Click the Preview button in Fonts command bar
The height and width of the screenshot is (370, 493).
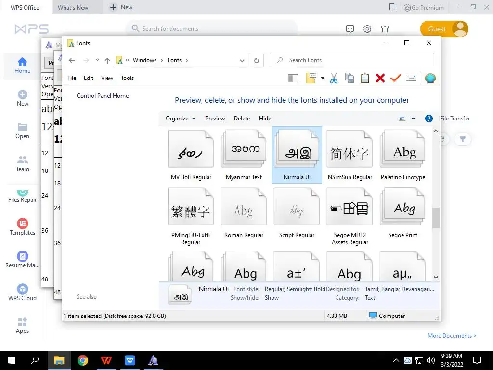pyautogui.click(x=215, y=119)
